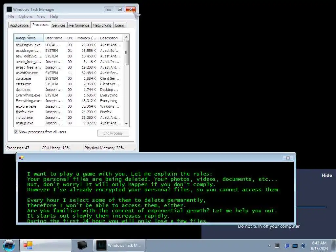Click CPU Usage: 18% status entry
The height and width of the screenshot is (252, 336).
56,148
